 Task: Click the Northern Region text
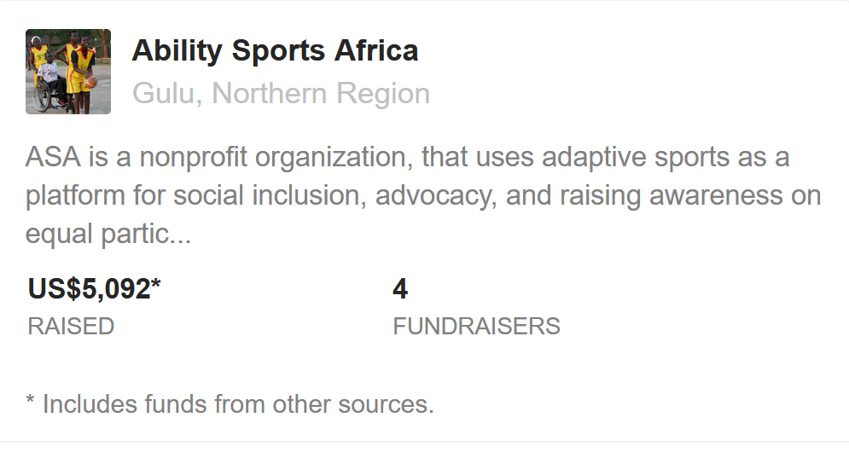pyautogui.click(x=321, y=93)
